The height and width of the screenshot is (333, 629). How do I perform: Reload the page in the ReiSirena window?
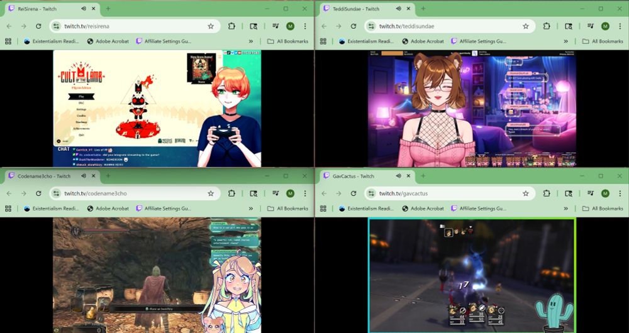(x=38, y=26)
